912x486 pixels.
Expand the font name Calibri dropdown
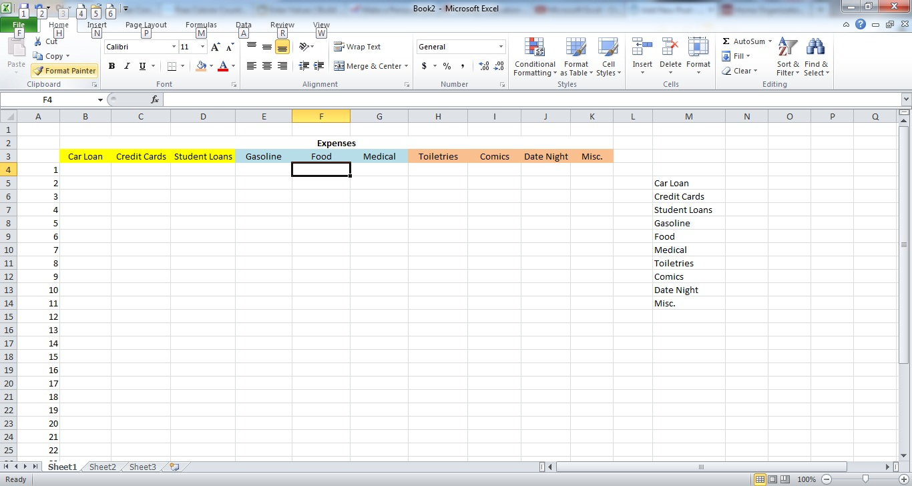174,47
